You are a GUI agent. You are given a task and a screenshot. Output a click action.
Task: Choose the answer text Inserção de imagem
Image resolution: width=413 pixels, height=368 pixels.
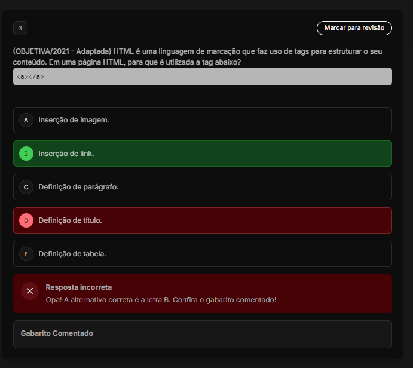click(74, 120)
